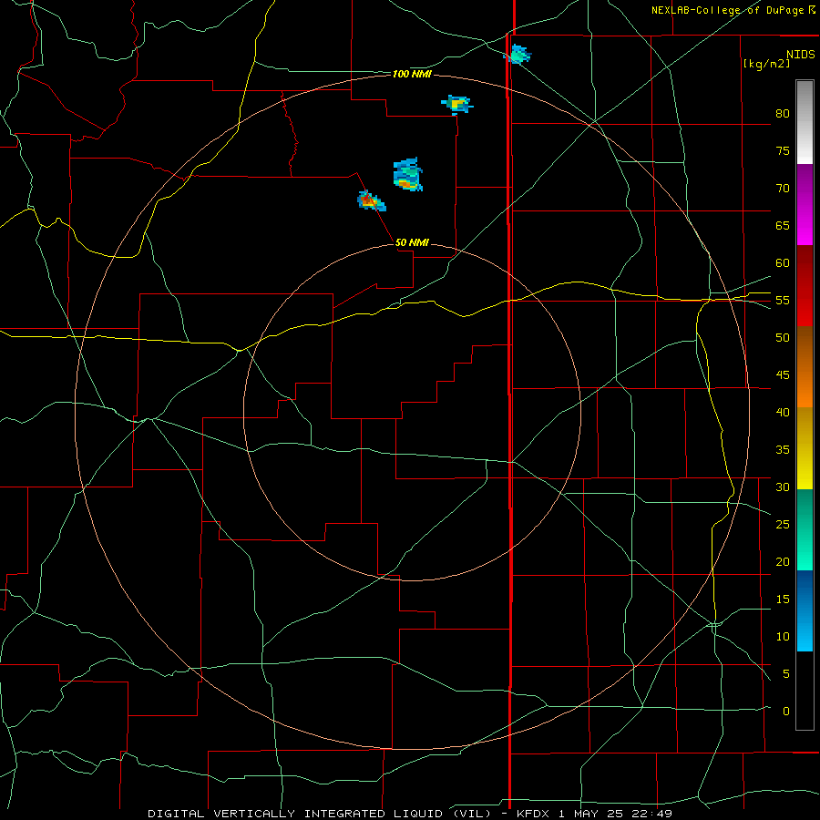Click the 50 value on the color scale
Image resolution: width=820 pixels, height=820 pixels.
pyautogui.click(x=783, y=337)
